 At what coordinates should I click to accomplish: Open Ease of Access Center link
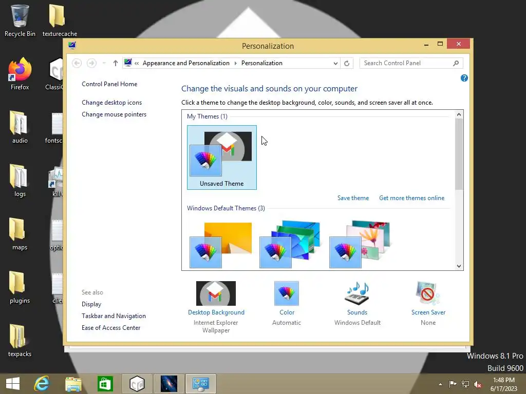click(111, 328)
